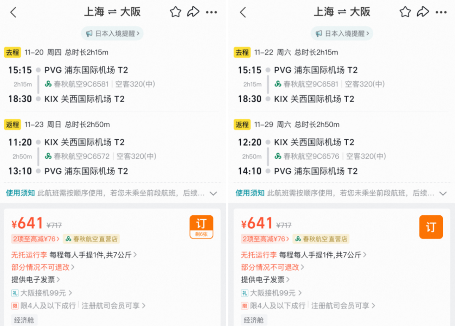Tap 春秋航空直营店 tag in left panel
Screen dimensions: 455x326
(x=91, y=239)
